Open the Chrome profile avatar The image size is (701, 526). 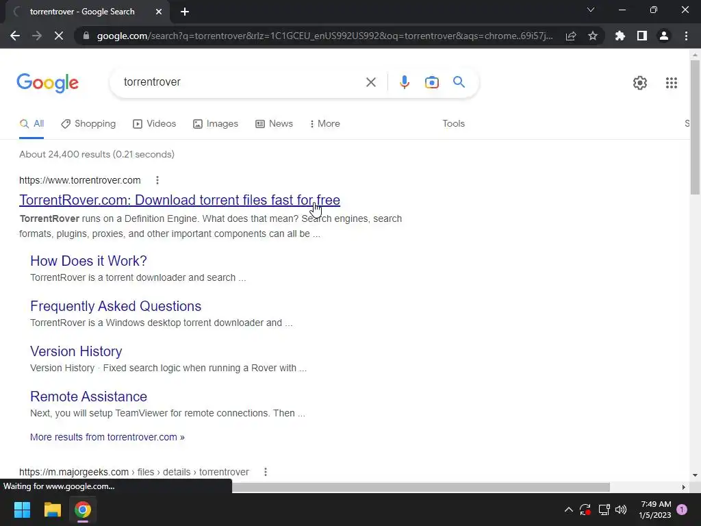tap(664, 36)
